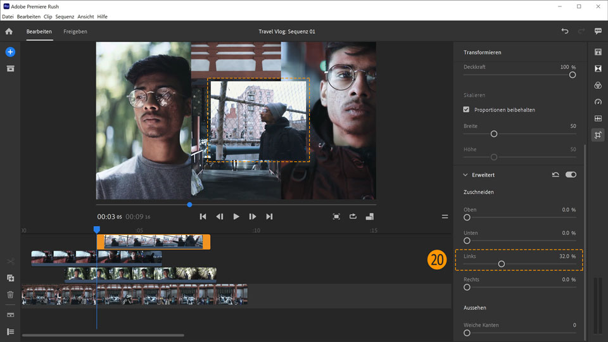Expand the track controls icon
The height and width of the screenshot is (342, 608).
click(x=10, y=331)
